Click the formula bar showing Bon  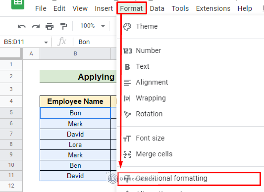coord(93,42)
